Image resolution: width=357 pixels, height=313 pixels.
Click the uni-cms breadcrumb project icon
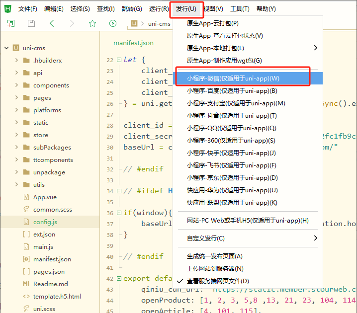point(134,23)
